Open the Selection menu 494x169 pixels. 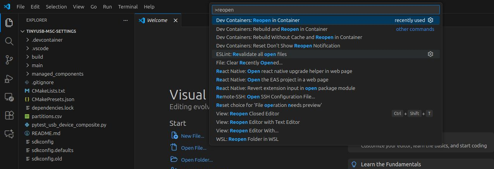coord(56,7)
